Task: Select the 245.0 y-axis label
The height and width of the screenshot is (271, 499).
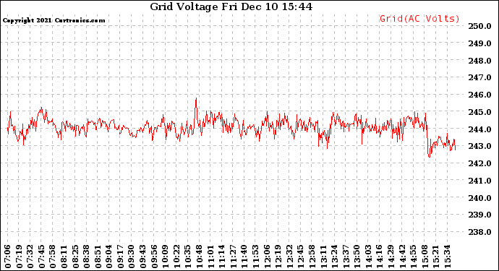Action: 479,112
